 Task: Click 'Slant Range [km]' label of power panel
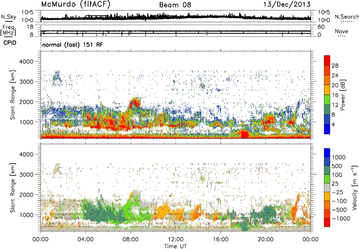(13, 95)
